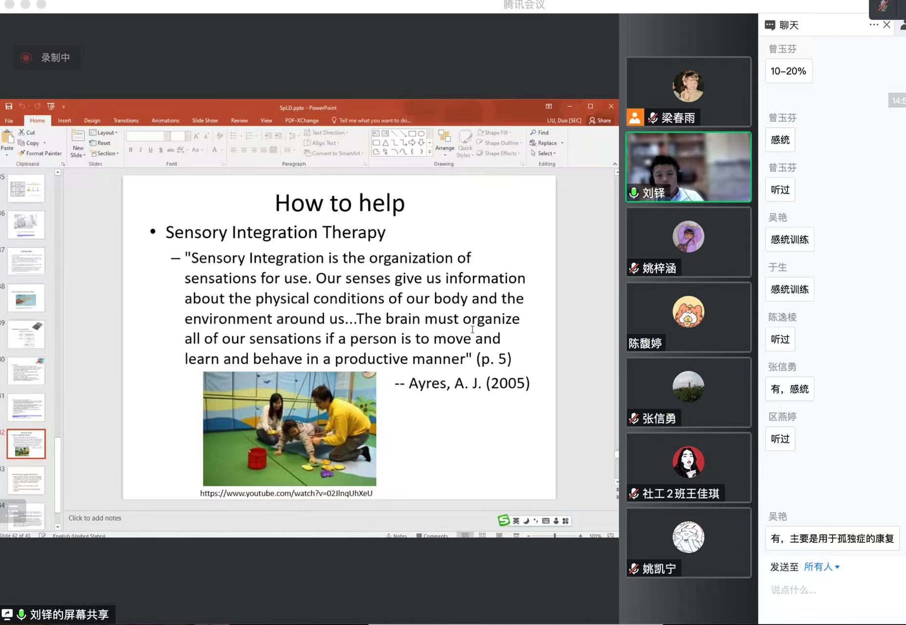Screen dimensions: 906x625
Task: Open the 所有人 recipient dropdown
Action: pyautogui.click(x=821, y=567)
